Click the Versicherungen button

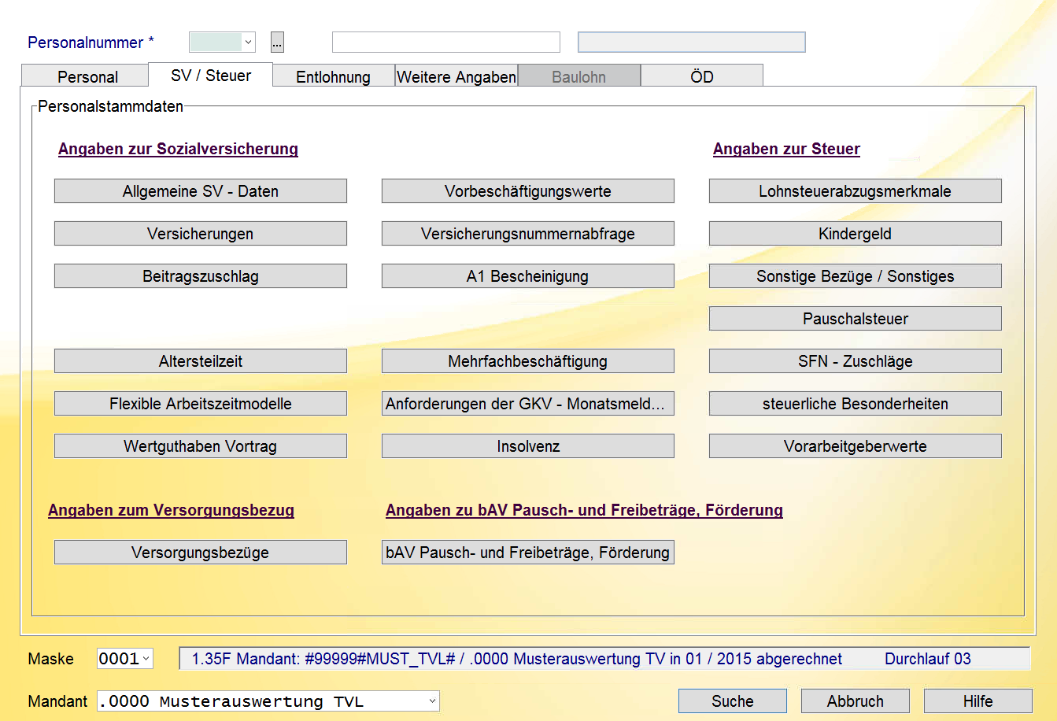point(201,234)
